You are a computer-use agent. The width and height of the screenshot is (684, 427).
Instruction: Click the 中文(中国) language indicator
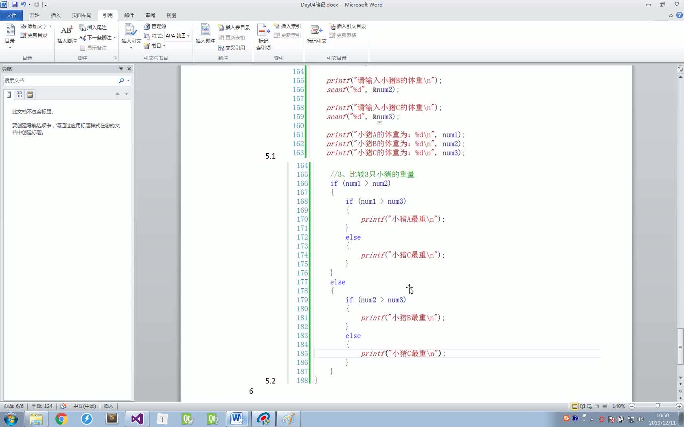tap(84, 406)
